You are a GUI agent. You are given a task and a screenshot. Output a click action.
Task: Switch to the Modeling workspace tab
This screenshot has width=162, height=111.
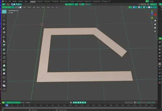pyautogui.click(x=40, y=2)
